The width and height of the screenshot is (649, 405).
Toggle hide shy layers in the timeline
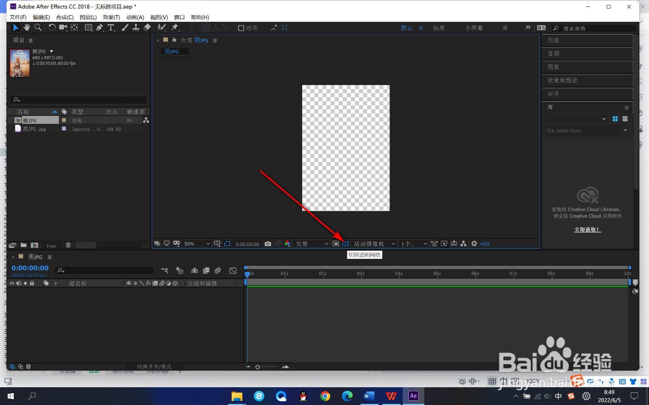coord(194,271)
